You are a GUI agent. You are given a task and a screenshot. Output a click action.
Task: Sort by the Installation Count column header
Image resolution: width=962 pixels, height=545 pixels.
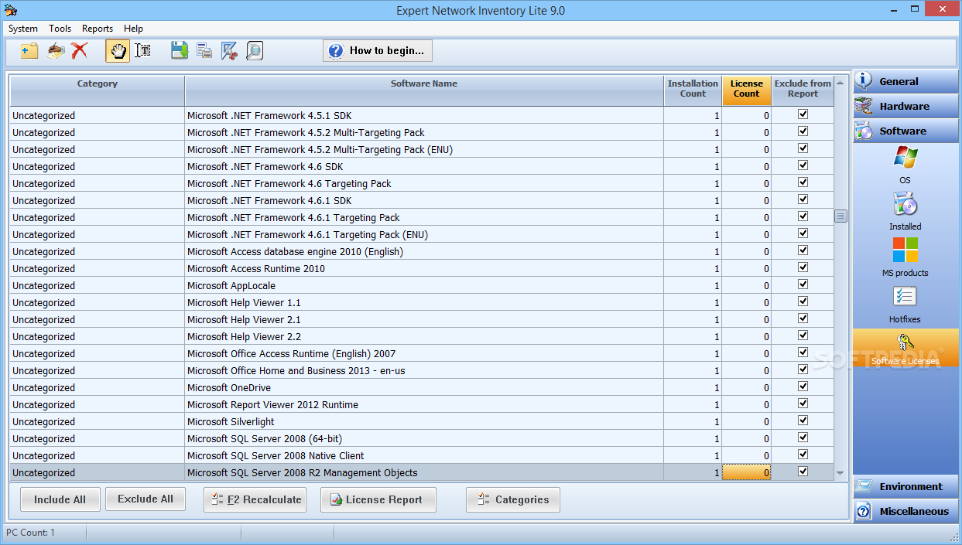(693, 90)
